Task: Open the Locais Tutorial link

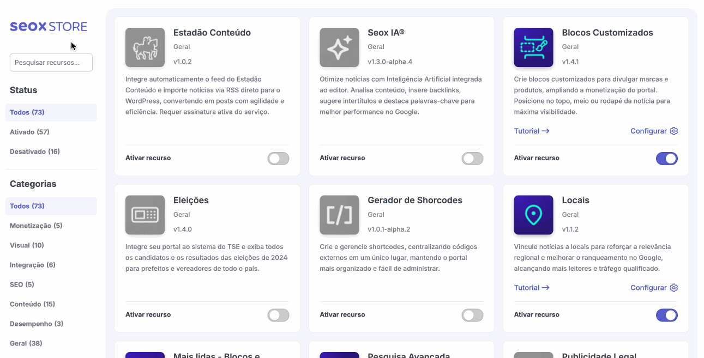Action: pos(531,288)
